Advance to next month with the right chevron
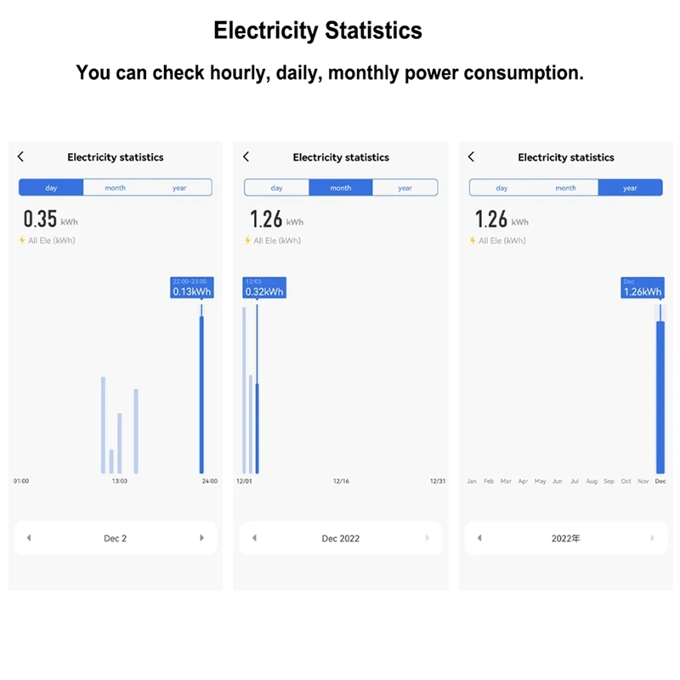The image size is (680, 680). 428,538
